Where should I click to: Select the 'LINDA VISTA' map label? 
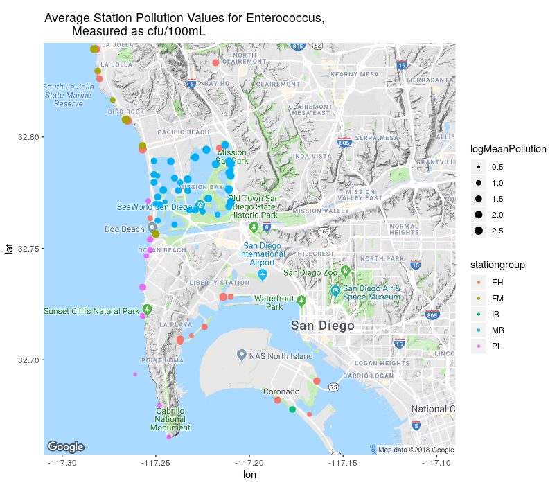tap(310, 157)
